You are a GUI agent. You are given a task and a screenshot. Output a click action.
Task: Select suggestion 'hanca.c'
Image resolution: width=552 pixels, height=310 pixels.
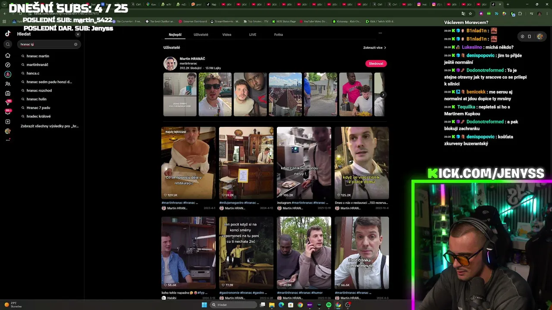33,73
